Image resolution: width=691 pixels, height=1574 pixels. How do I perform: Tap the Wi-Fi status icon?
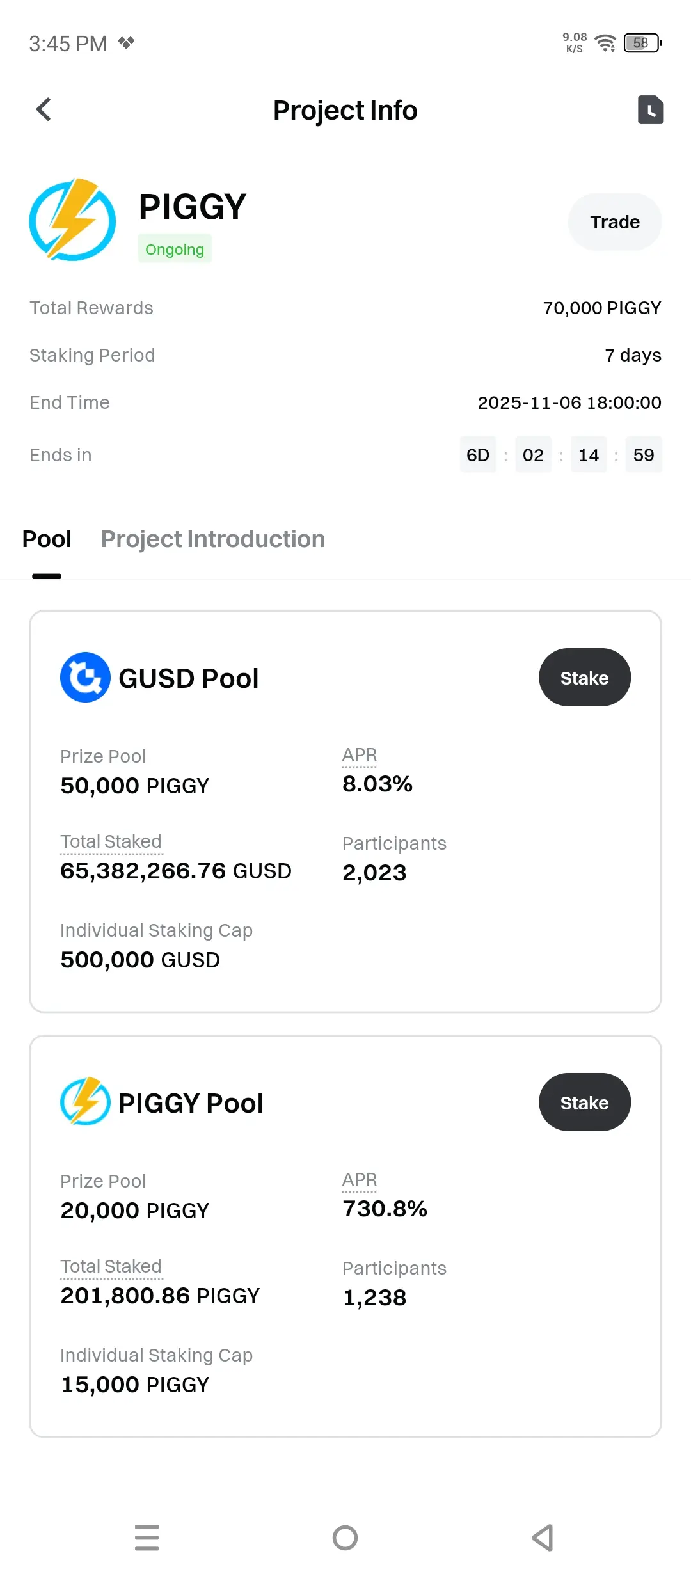[x=605, y=43]
